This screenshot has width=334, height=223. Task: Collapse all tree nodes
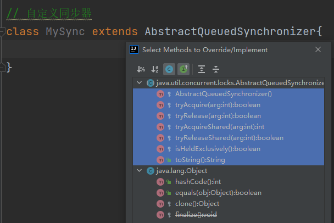tap(216, 69)
